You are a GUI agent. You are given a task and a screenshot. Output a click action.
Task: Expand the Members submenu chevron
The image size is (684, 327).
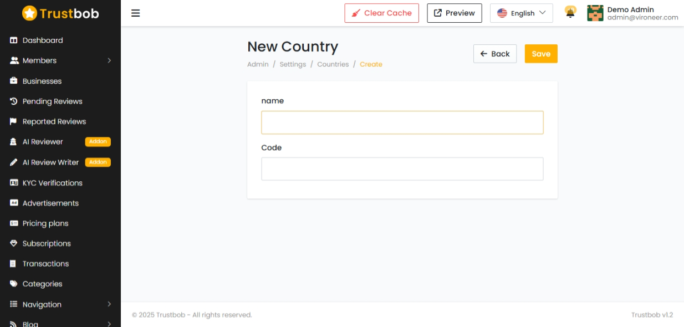109,60
